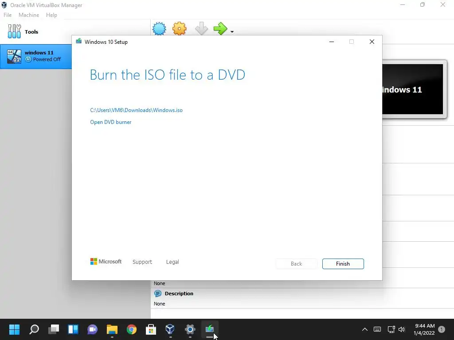The height and width of the screenshot is (340, 454).
Task: Click the Legal link in Setup window
Action: coord(172,262)
